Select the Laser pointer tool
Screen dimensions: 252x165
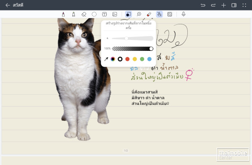click(149, 14)
